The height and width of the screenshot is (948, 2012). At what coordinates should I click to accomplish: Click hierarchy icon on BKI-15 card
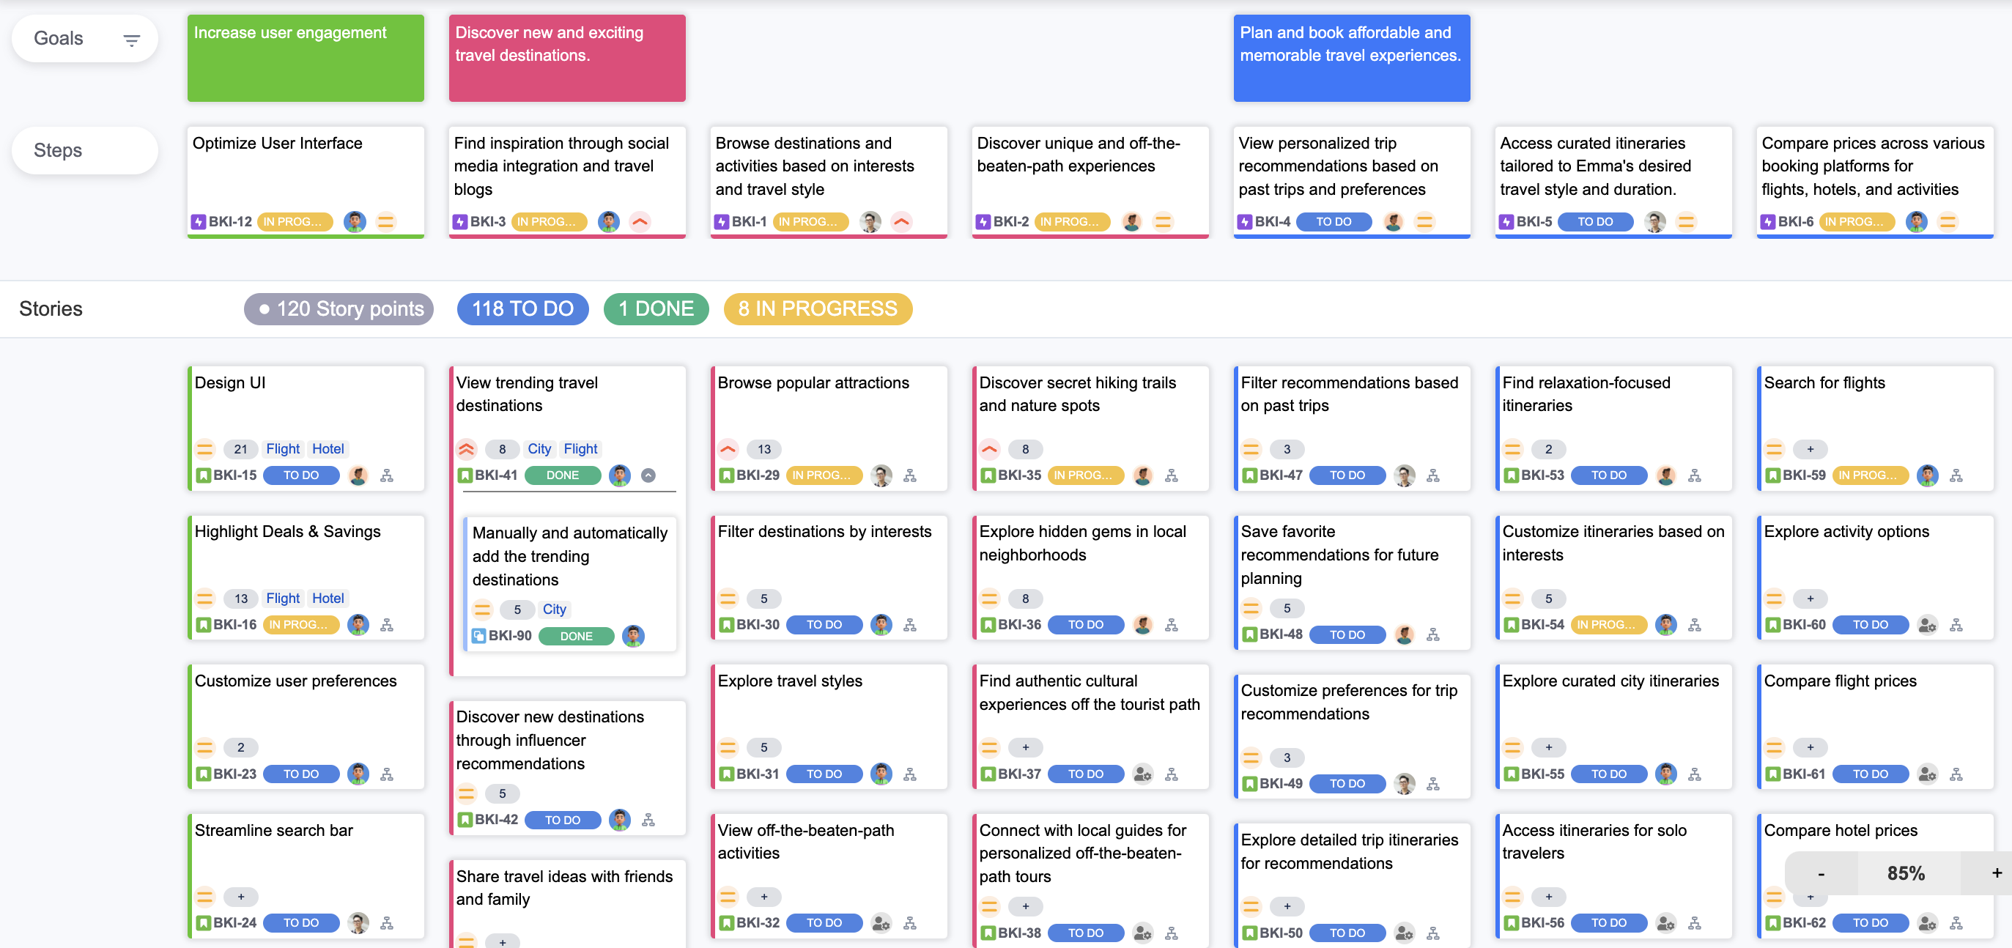[x=387, y=475]
